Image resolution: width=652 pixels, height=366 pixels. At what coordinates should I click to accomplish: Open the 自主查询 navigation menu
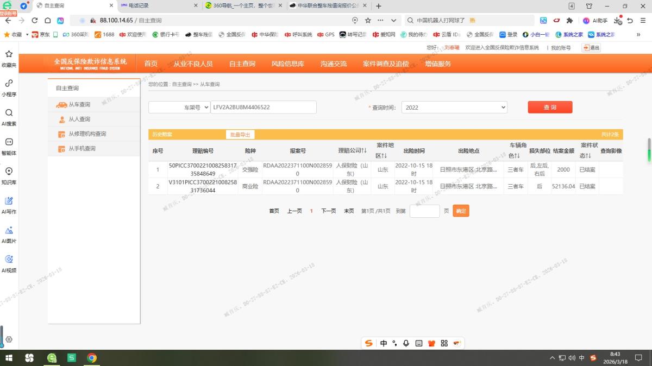pos(242,64)
